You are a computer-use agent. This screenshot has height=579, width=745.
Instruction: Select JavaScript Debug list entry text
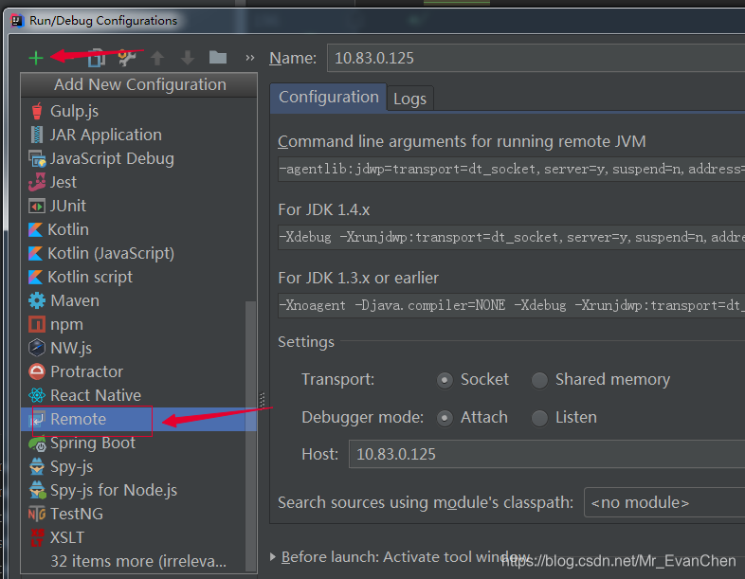112,158
